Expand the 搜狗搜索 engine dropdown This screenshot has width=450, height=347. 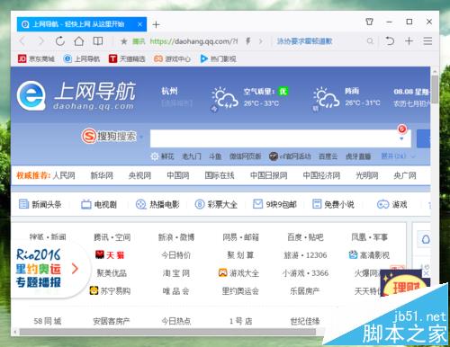point(141,137)
